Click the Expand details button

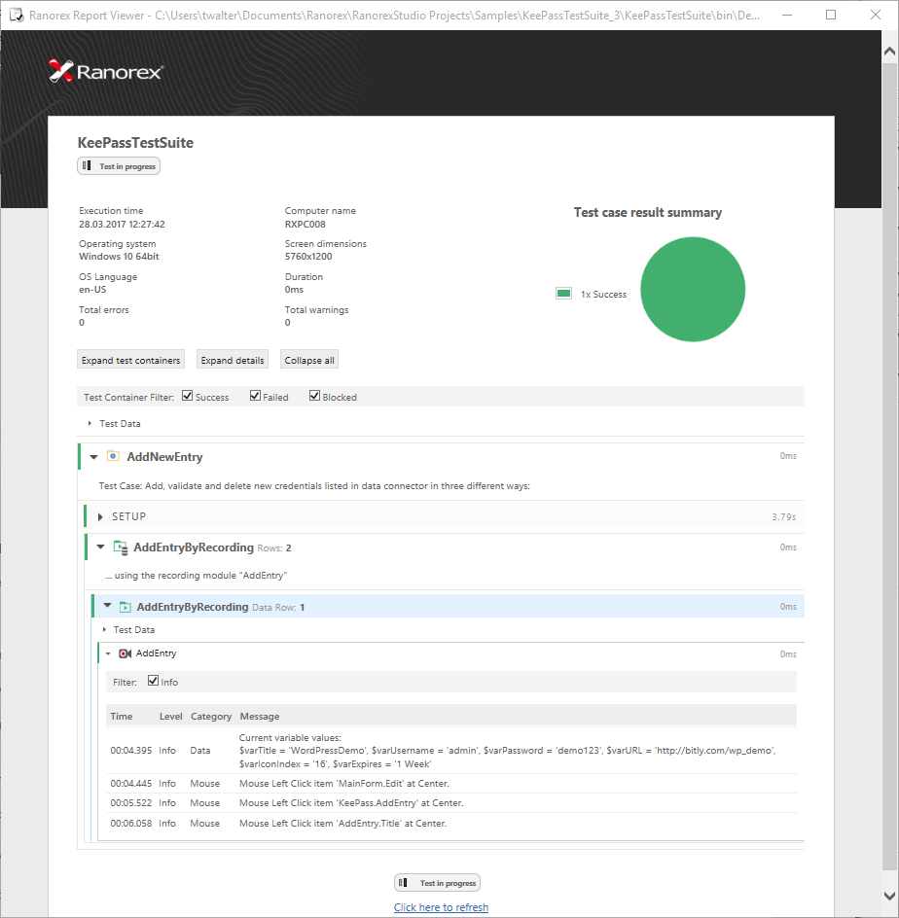233,360
